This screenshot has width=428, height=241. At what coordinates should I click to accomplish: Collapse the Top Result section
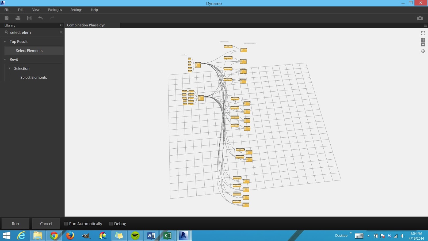pos(5,42)
